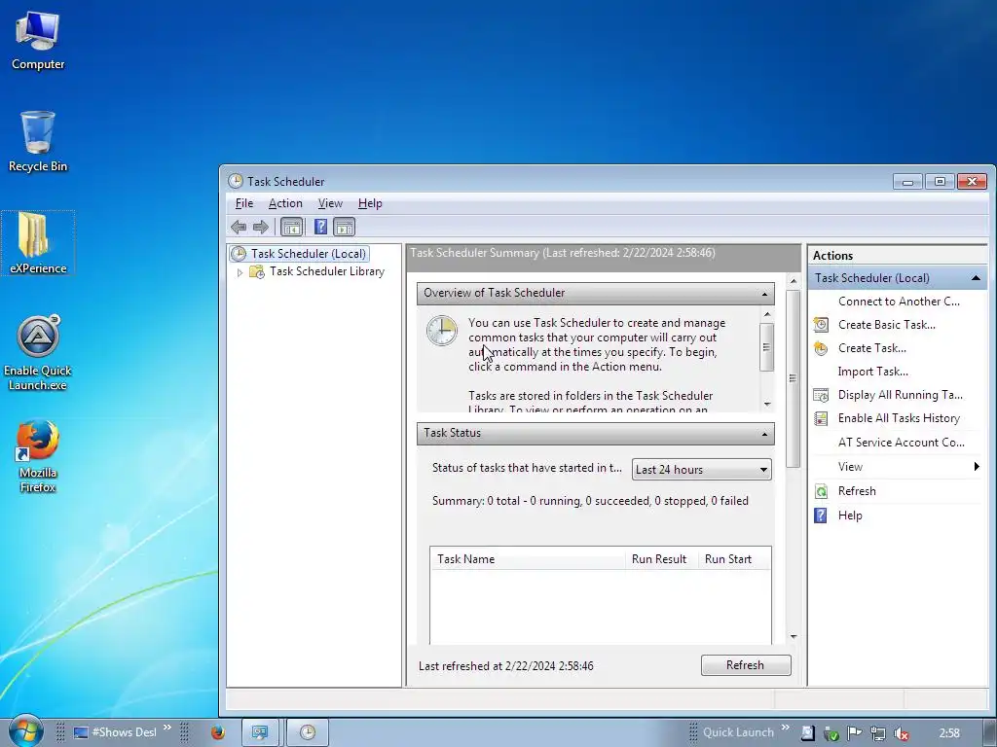Click the summary pane vertical scrollbar thumb

click(x=793, y=378)
